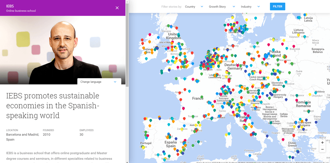
Task: Click the "IEBS" title in the purple header
Action: (x=10, y=6)
